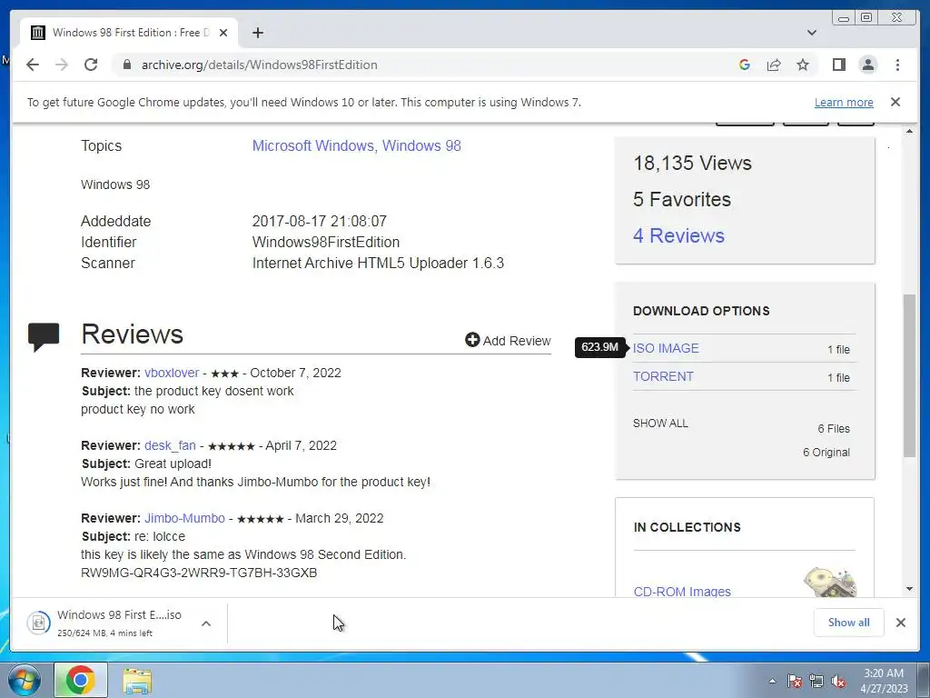Open the Windows Start menu

click(x=25, y=680)
